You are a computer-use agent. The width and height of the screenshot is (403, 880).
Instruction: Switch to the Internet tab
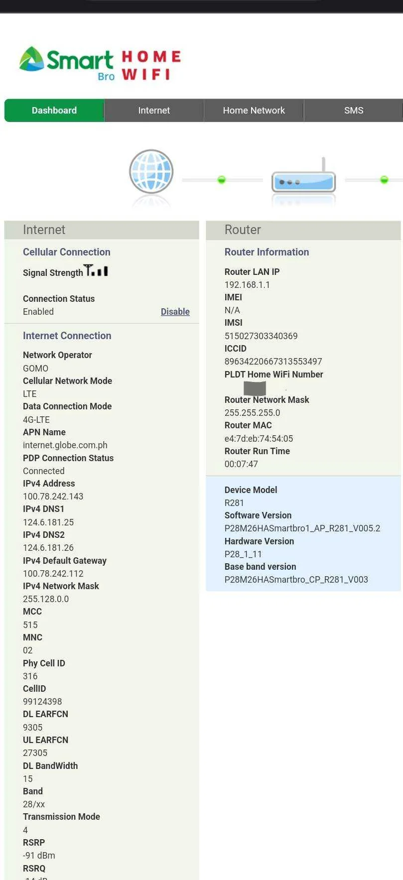(154, 111)
